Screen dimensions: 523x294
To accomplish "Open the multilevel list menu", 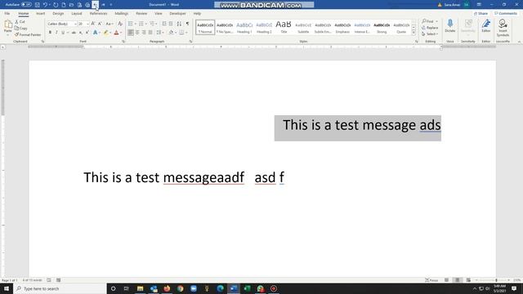I will pyautogui.click(x=152, y=24).
